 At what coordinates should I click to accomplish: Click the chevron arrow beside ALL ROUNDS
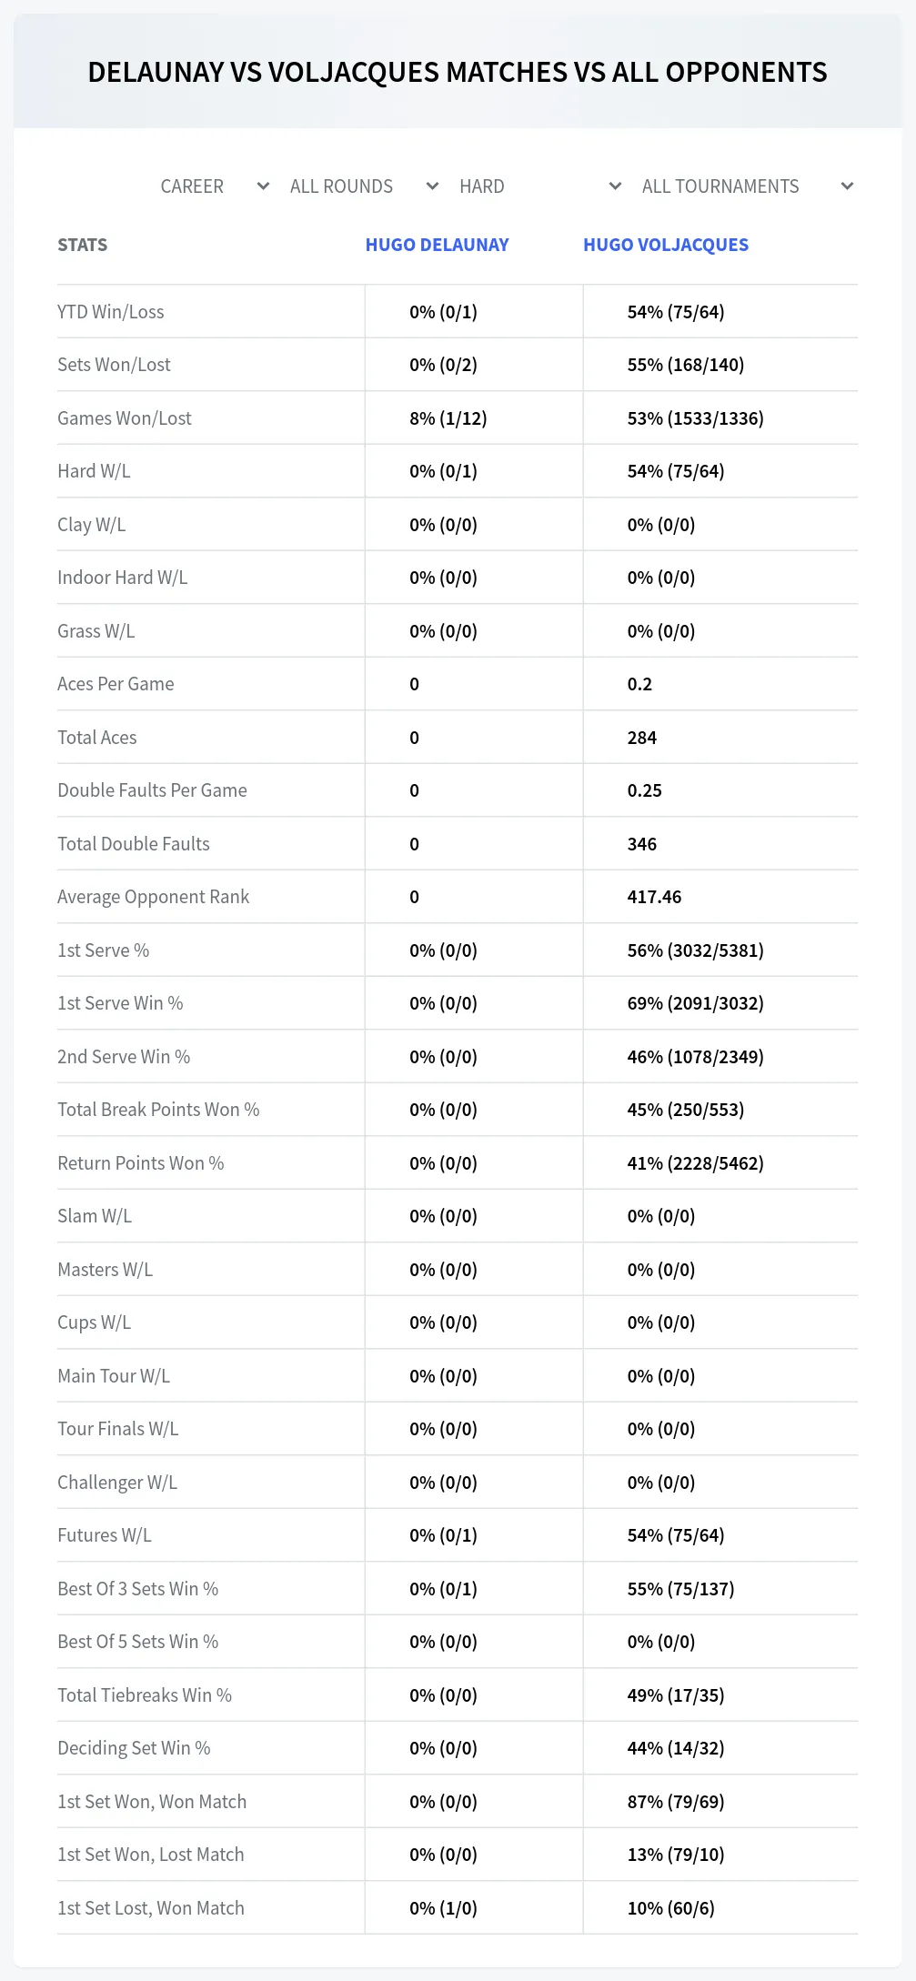pyautogui.click(x=432, y=186)
